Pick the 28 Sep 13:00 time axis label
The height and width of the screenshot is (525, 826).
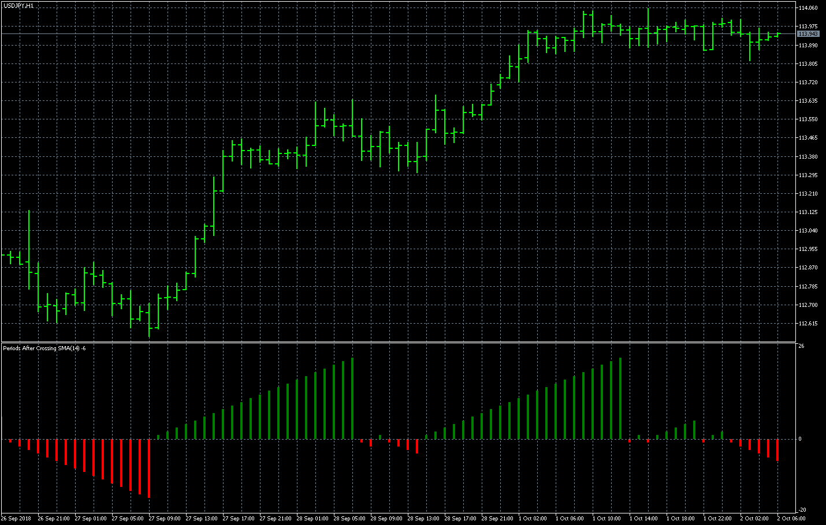pyautogui.click(x=423, y=519)
